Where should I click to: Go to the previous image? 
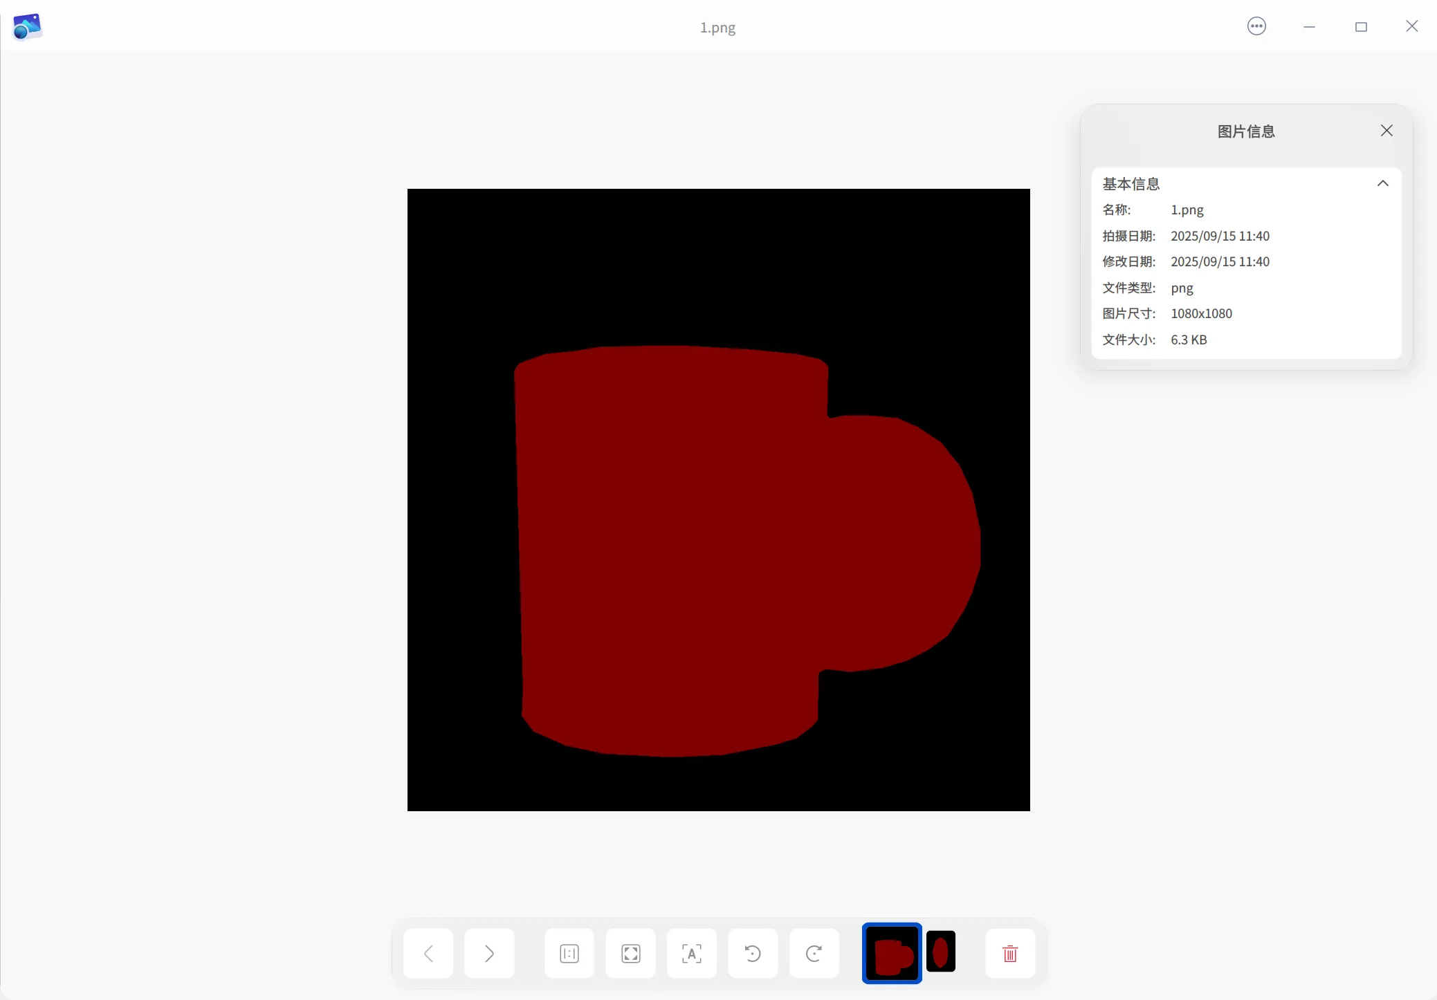(x=428, y=954)
